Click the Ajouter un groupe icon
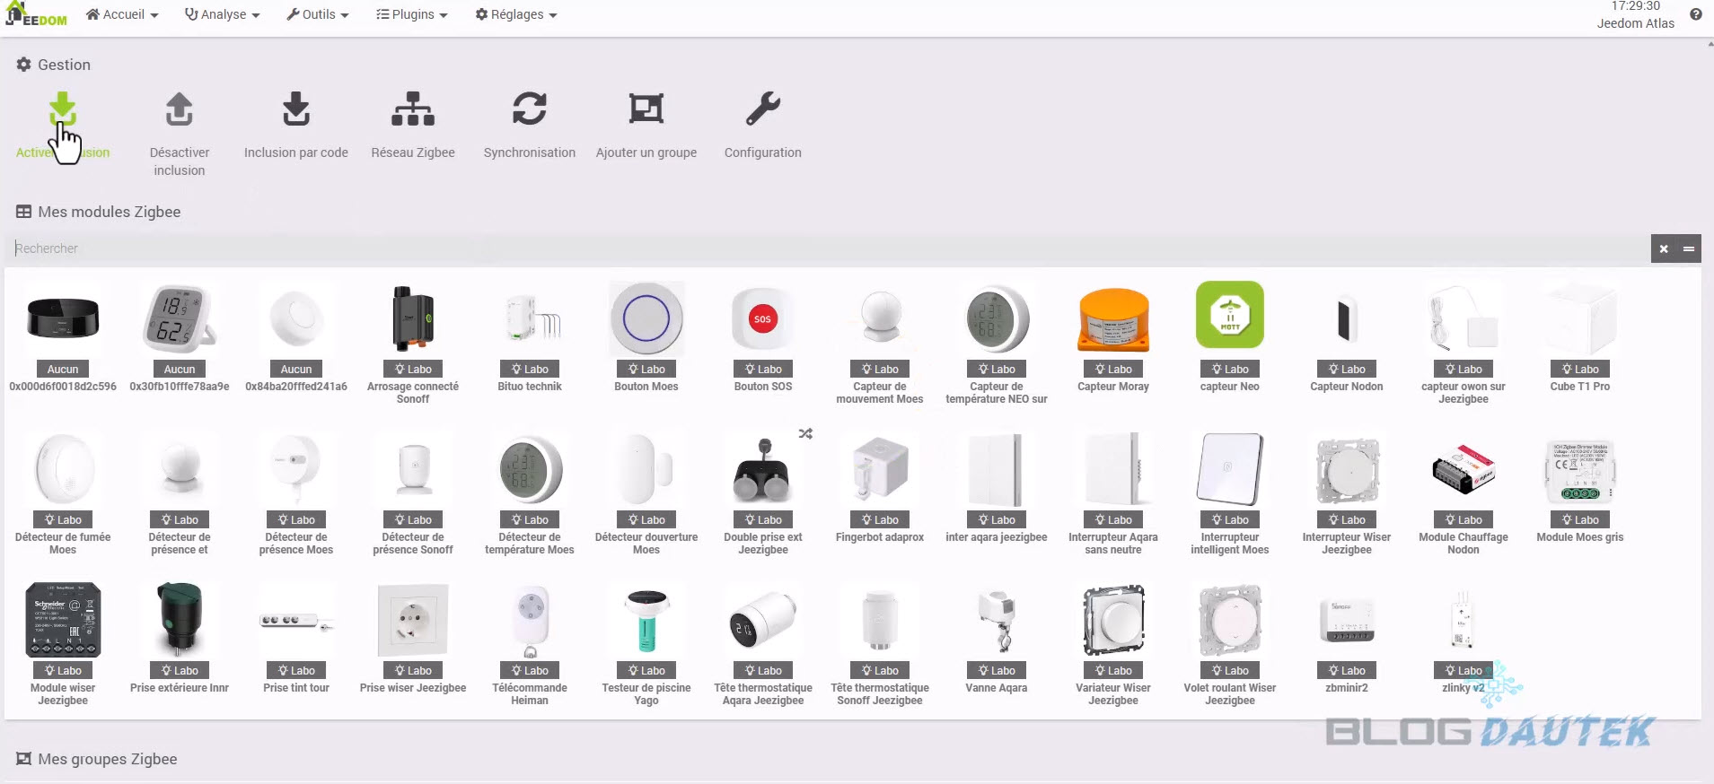1714x784 pixels. 646,110
